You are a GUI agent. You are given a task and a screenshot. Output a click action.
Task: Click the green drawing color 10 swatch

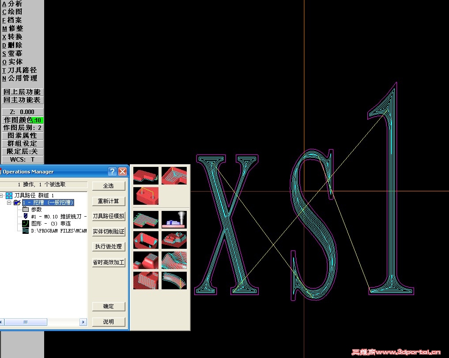(x=37, y=120)
